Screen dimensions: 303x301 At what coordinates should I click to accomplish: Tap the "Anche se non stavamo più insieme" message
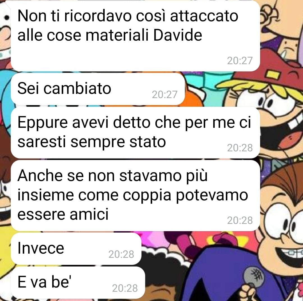pyautogui.click(x=135, y=195)
